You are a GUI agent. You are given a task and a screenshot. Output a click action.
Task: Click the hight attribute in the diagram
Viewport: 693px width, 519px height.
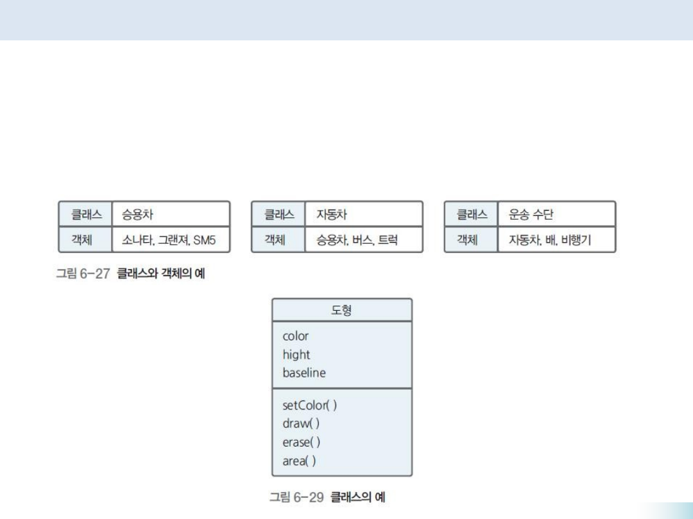click(x=296, y=354)
